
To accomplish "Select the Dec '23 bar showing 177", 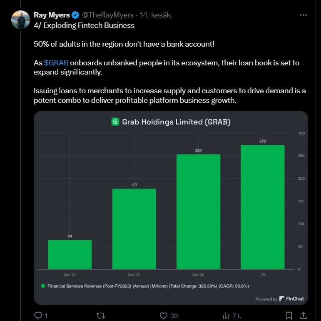I will (x=134, y=229).
